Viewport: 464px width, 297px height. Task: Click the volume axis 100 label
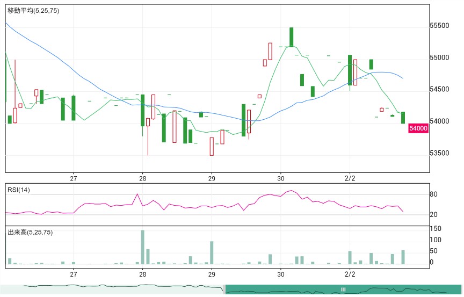pos(436,240)
